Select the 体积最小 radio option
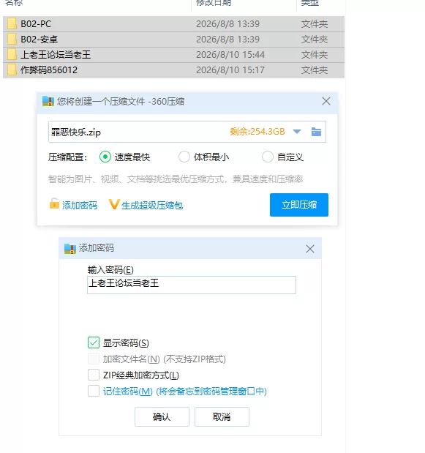This screenshot has height=453, width=425. click(x=184, y=157)
